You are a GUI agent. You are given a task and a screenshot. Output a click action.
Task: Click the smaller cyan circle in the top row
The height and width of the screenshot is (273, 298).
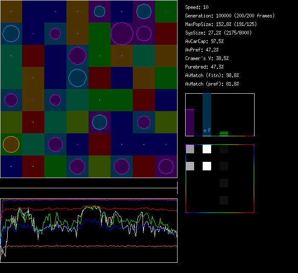coord(100,11)
